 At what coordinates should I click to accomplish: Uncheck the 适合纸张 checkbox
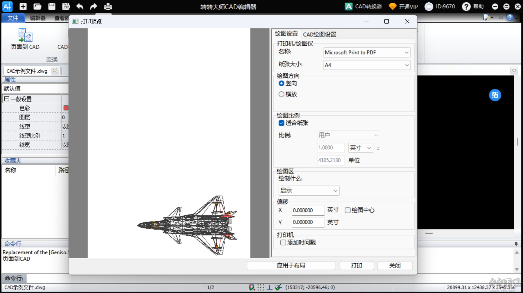(281, 123)
